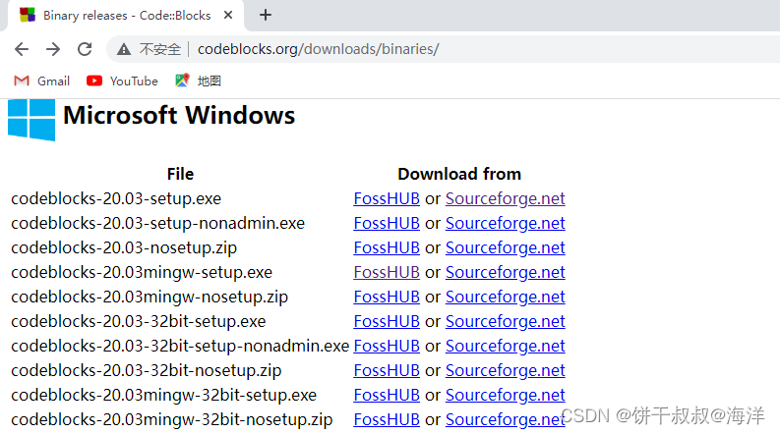Open FossHUB link for codeblocks-20.03-32bit-setup.exe
This screenshot has width=780, height=434.
point(387,321)
